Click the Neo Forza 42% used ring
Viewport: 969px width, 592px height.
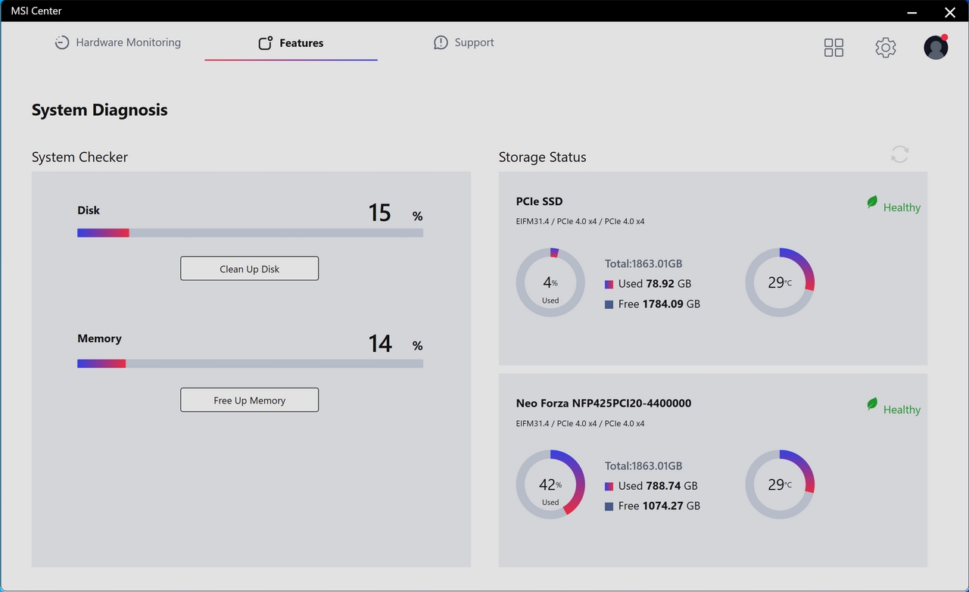coord(550,485)
